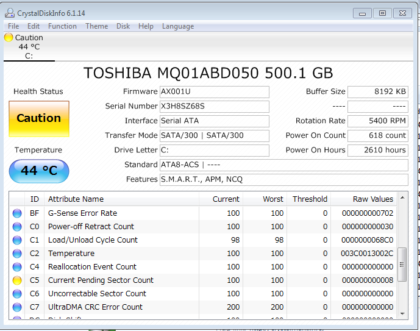This screenshot has height=331, width=420.
Task: Click the Raw Values column header
Action: [364, 199]
